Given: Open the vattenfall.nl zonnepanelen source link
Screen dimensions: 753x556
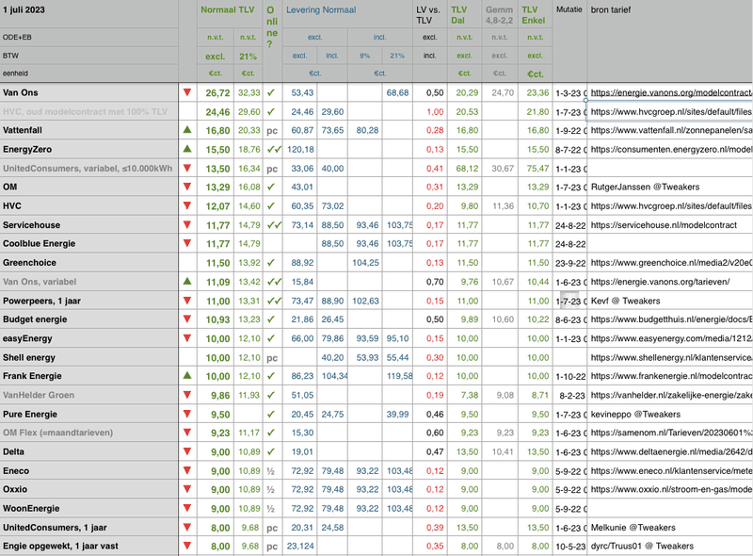Looking at the screenshot, I should pos(671,130).
